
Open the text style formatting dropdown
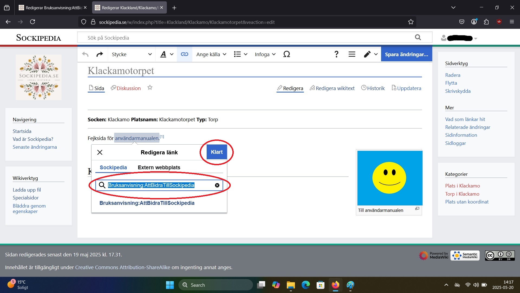click(167, 54)
